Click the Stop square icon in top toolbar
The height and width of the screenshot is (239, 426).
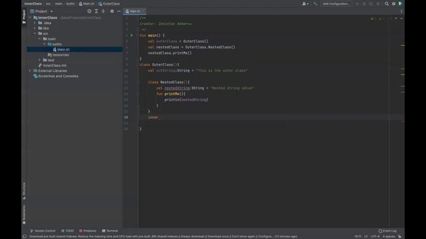coord(378,4)
